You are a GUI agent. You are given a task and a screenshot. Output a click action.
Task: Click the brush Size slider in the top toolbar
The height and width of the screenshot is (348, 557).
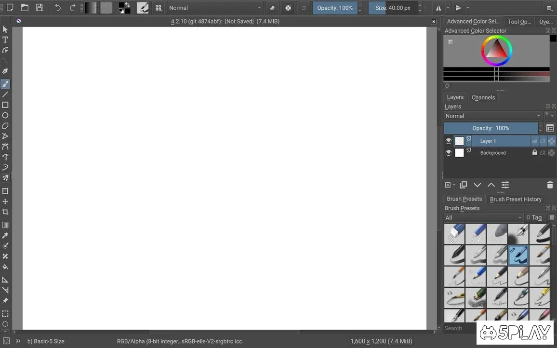tap(393, 8)
